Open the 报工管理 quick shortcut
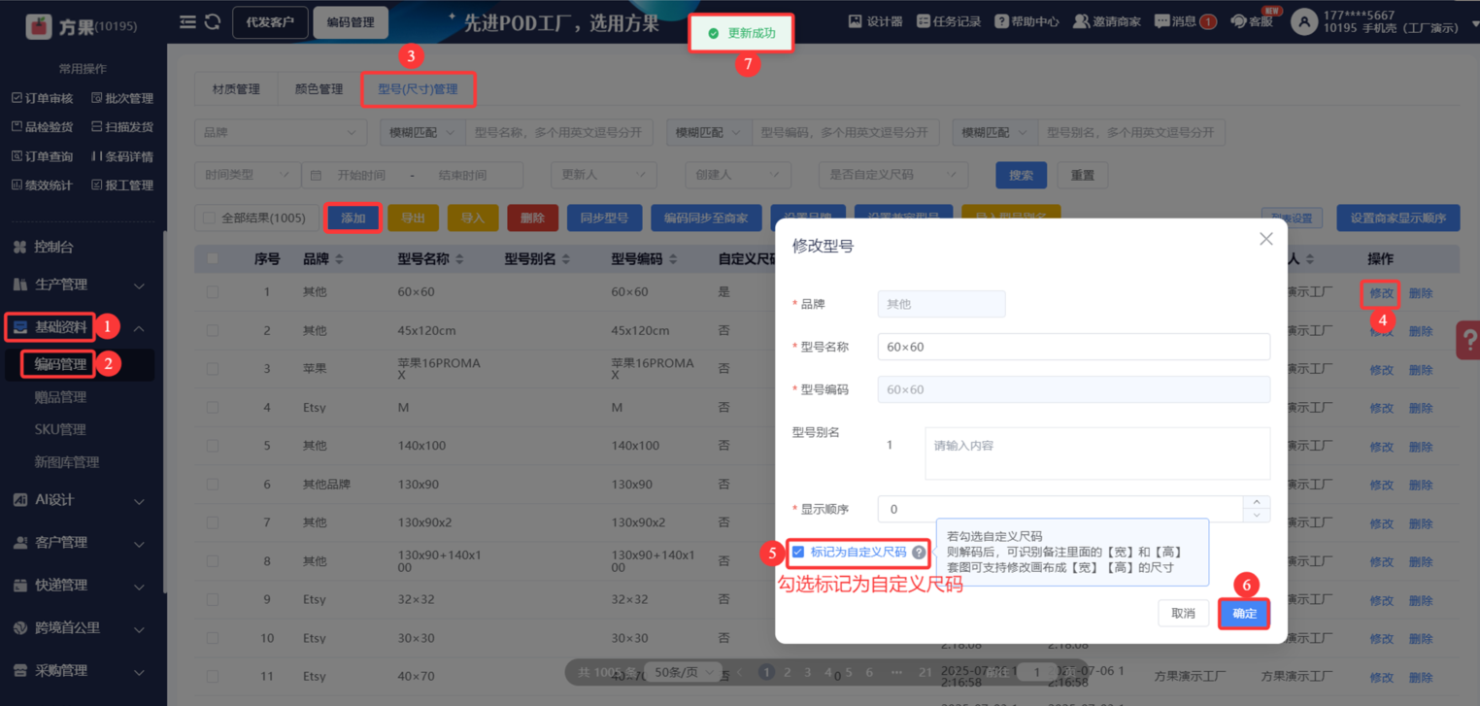 click(x=122, y=185)
